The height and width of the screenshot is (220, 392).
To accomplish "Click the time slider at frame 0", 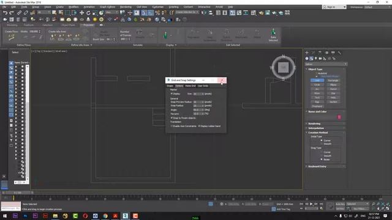I will [13, 198].
